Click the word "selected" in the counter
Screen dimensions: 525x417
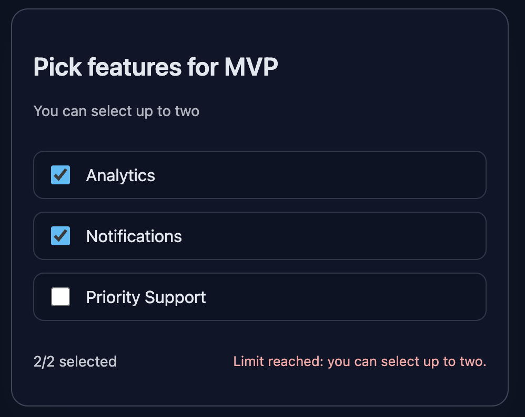click(x=88, y=362)
